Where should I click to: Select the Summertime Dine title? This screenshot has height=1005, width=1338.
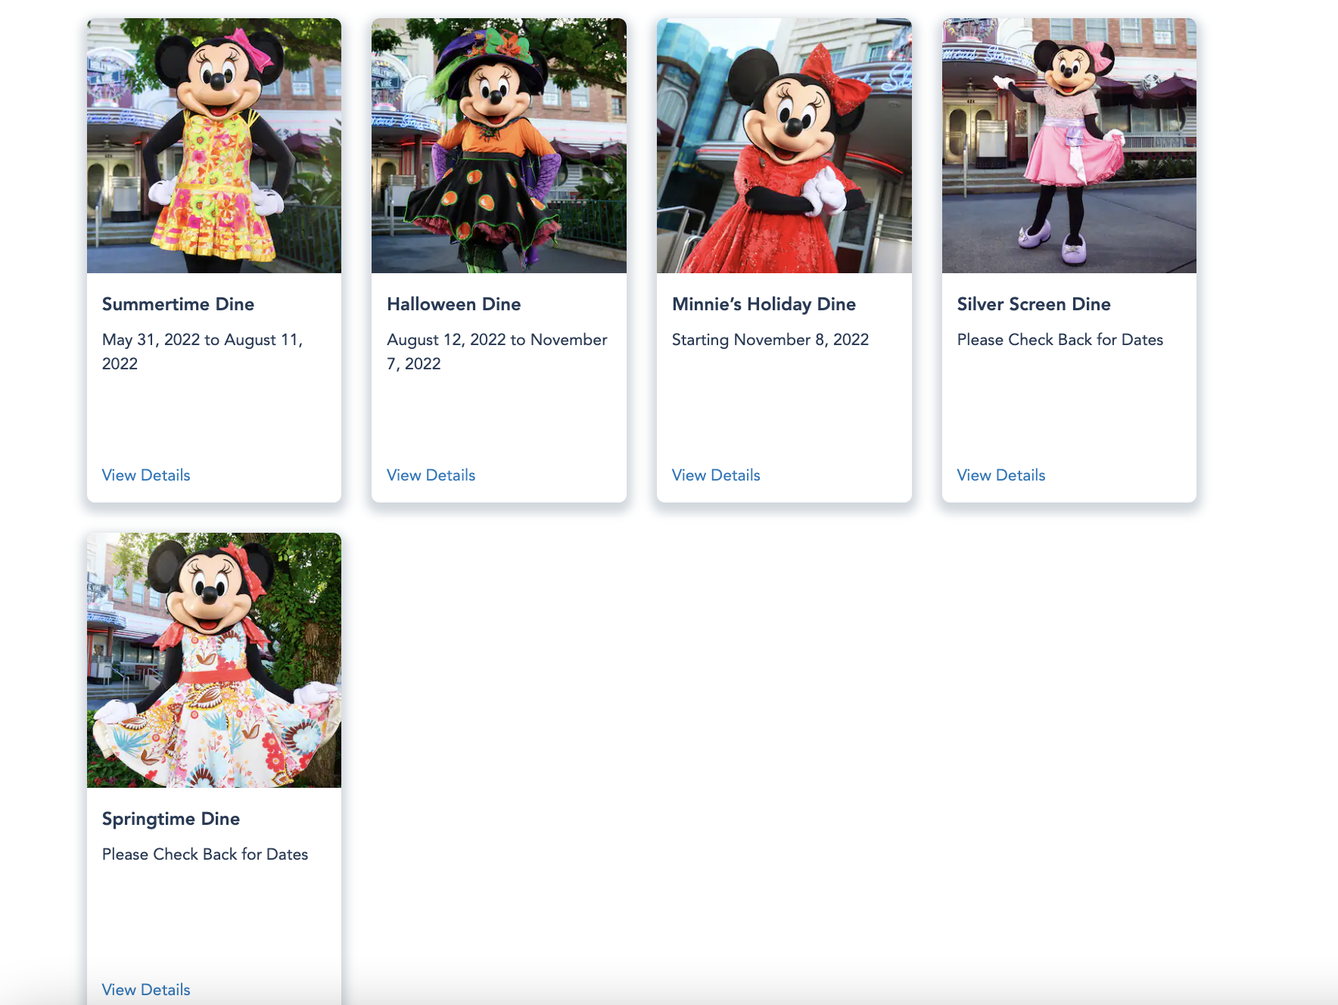click(178, 304)
